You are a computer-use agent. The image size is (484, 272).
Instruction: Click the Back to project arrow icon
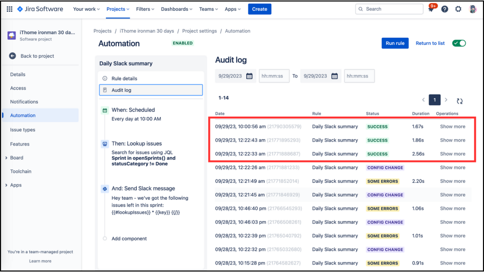[12, 56]
